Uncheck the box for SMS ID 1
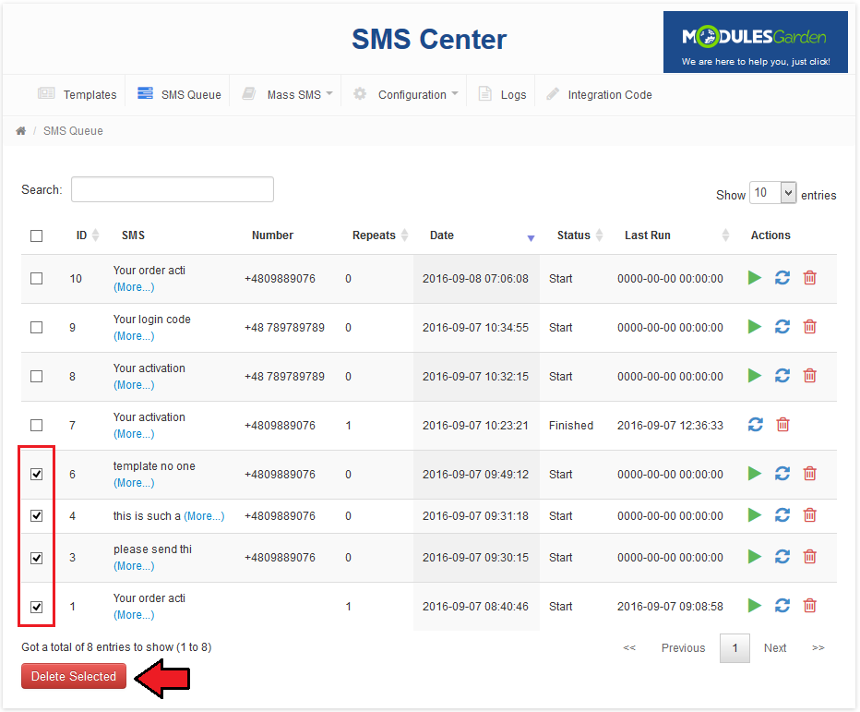The image size is (860, 712). tap(36, 607)
